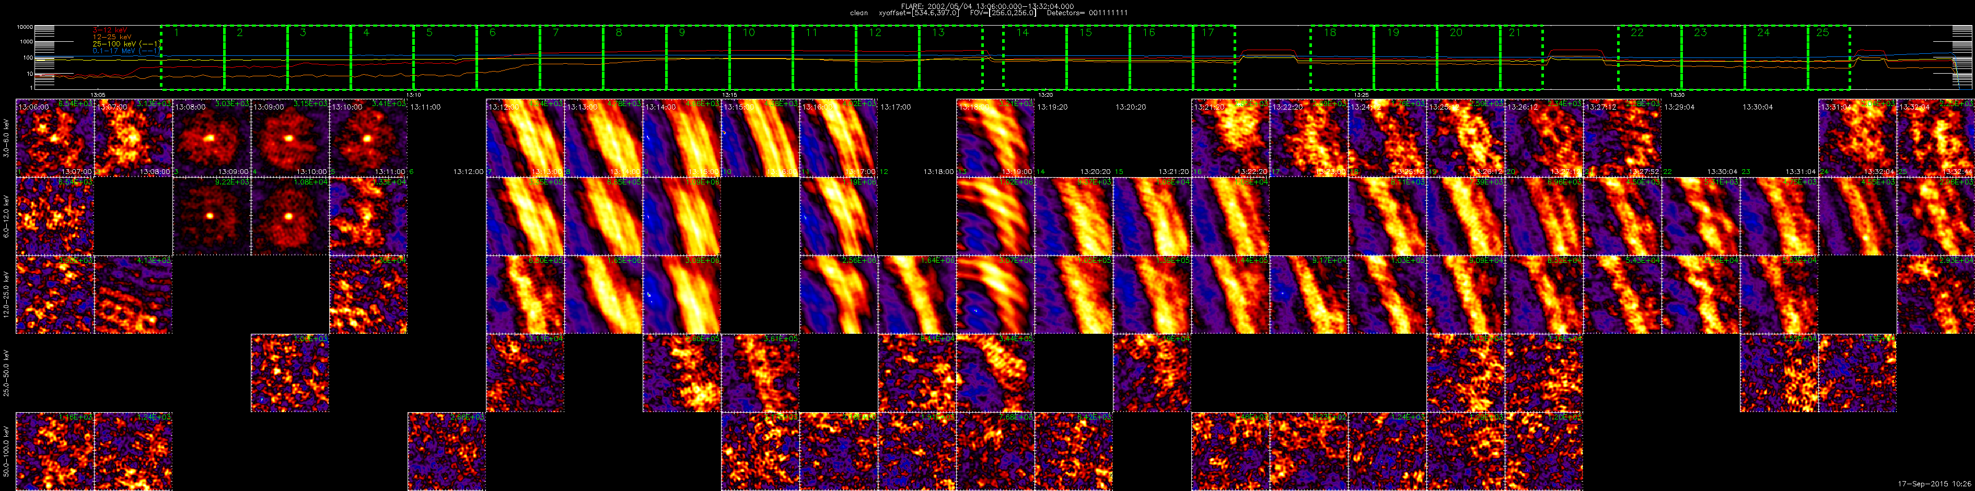Select time interval 25 on the light curve
This screenshot has width=1975, height=491.
click(x=1829, y=57)
